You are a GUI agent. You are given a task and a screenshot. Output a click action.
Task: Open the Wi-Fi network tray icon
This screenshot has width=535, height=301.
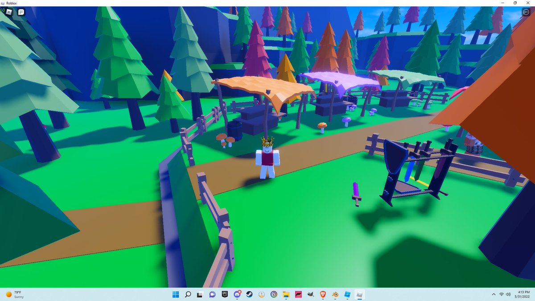pos(502,294)
